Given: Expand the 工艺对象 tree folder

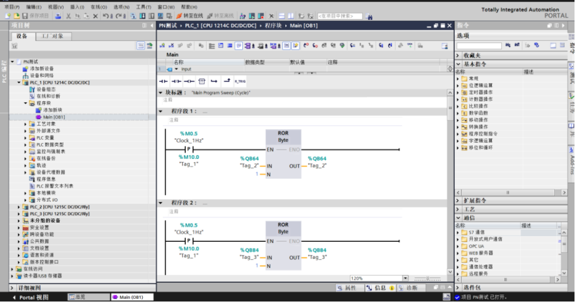Looking at the screenshot, I should pyautogui.click(x=26, y=124).
